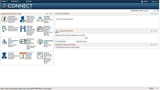Open the Main Menu dropdown

tap(16, 1)
